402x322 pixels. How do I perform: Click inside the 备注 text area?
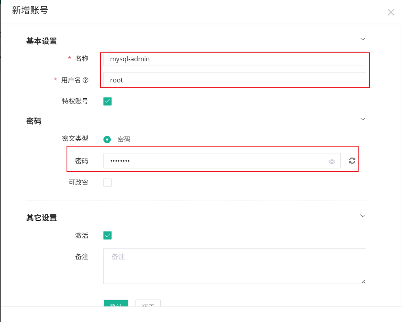234,266
